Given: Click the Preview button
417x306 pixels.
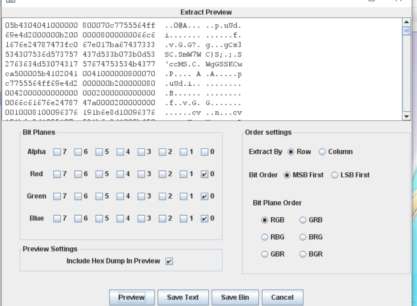Looking at the screenshot, I should click(x=132, y=297).
